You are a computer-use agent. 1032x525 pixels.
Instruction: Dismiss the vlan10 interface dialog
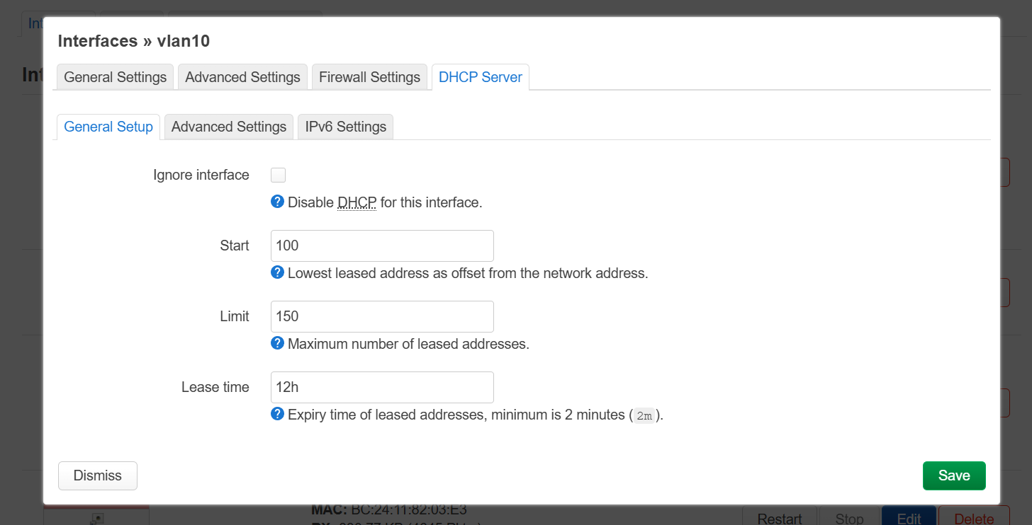(x=98, y=475)
